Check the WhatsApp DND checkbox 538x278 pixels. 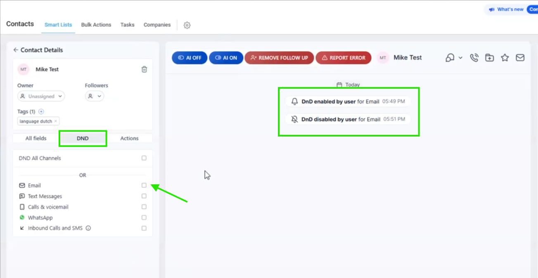tap(144, 217)
